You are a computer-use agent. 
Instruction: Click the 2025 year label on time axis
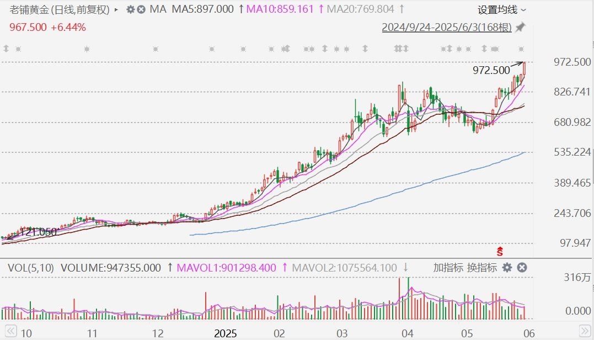[x=226, y=333]
